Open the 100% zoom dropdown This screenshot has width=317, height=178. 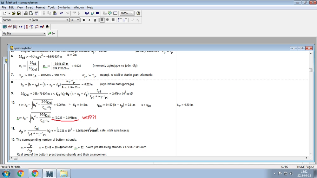pos(132,13)
